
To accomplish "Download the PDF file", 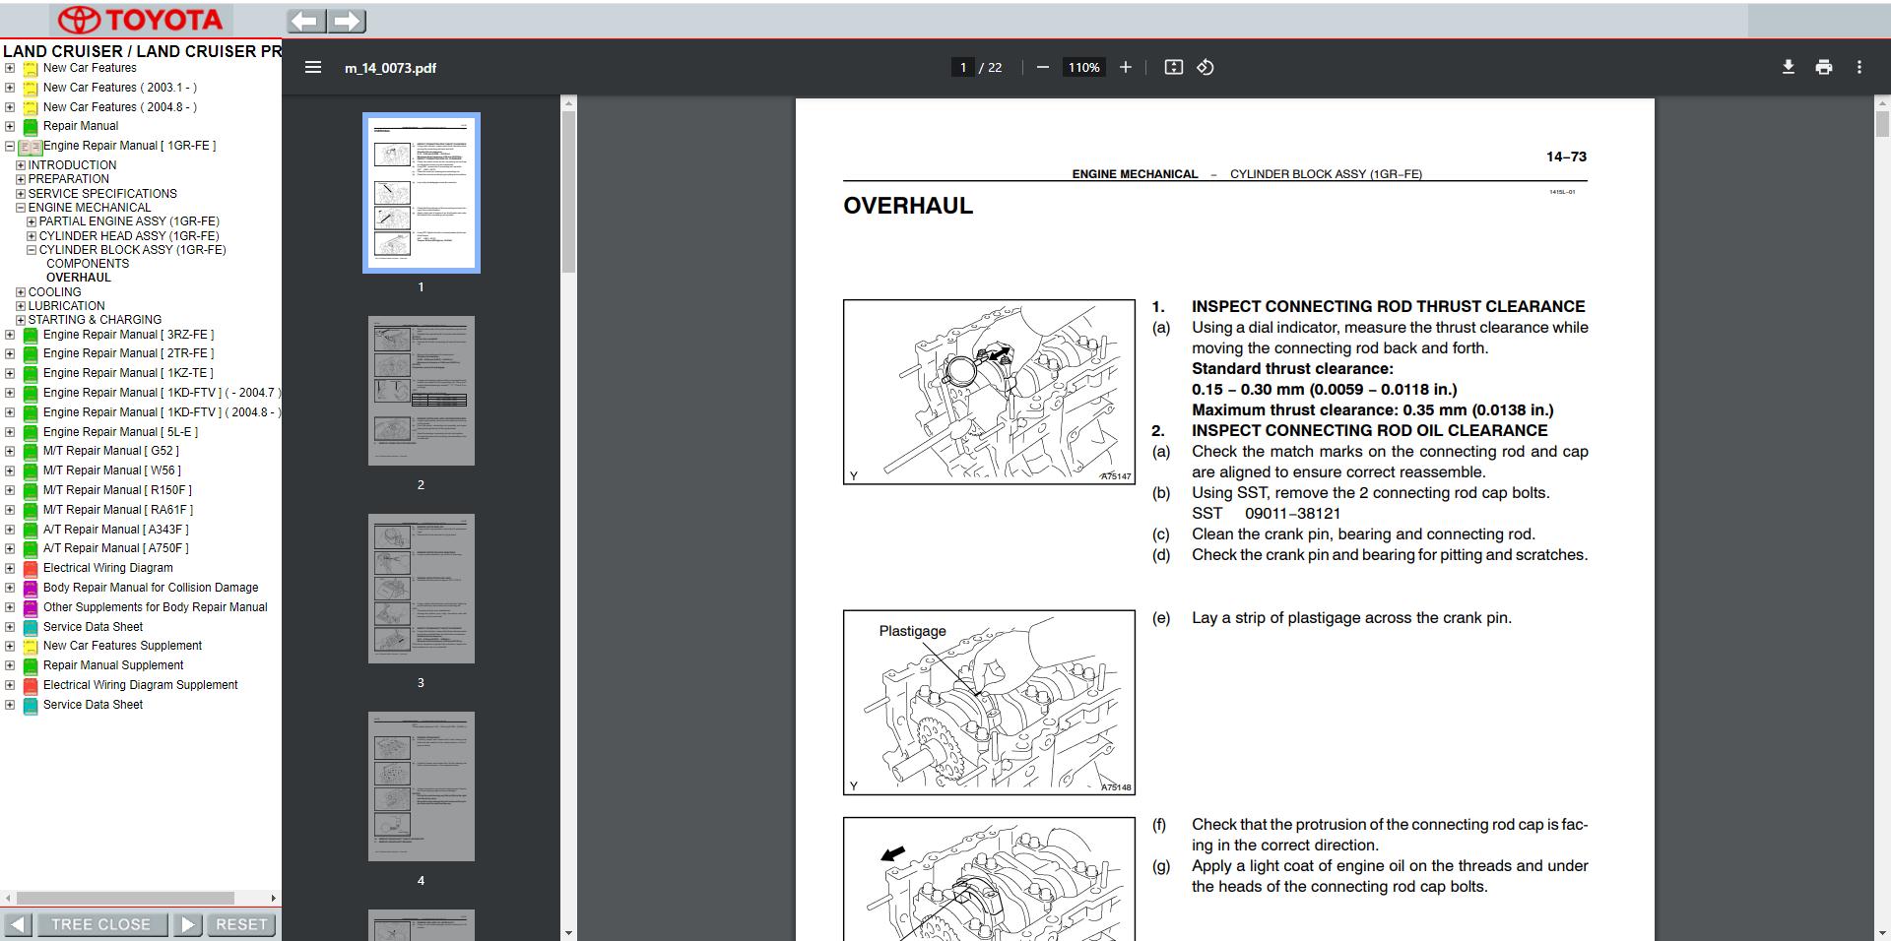I will pos(1789,67).
